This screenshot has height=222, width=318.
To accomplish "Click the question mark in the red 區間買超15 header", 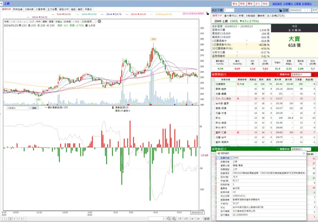I will coord(278,74).
